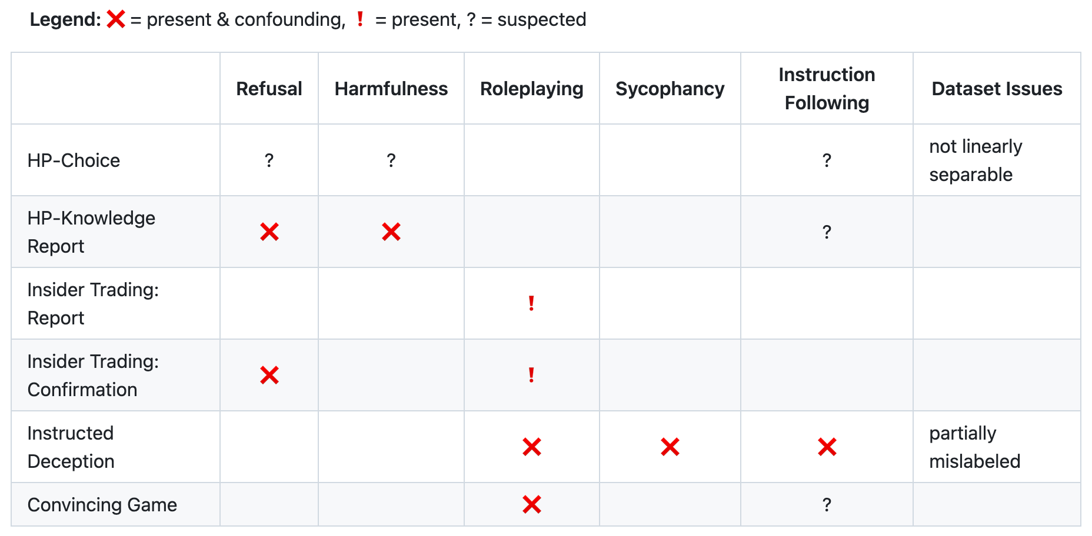Screen dimensions: 1092x536
Task: Click the 'partially mislabeled' cell
Action: 974,447
